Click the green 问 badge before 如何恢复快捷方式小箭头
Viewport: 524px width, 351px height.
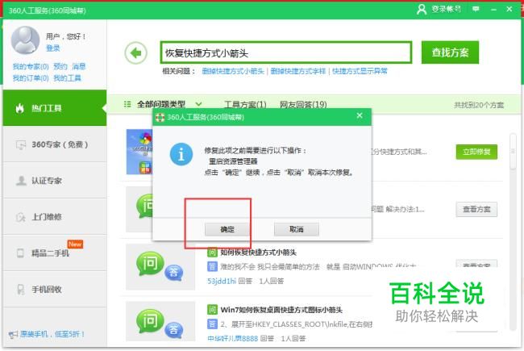[x=212, y=253]
